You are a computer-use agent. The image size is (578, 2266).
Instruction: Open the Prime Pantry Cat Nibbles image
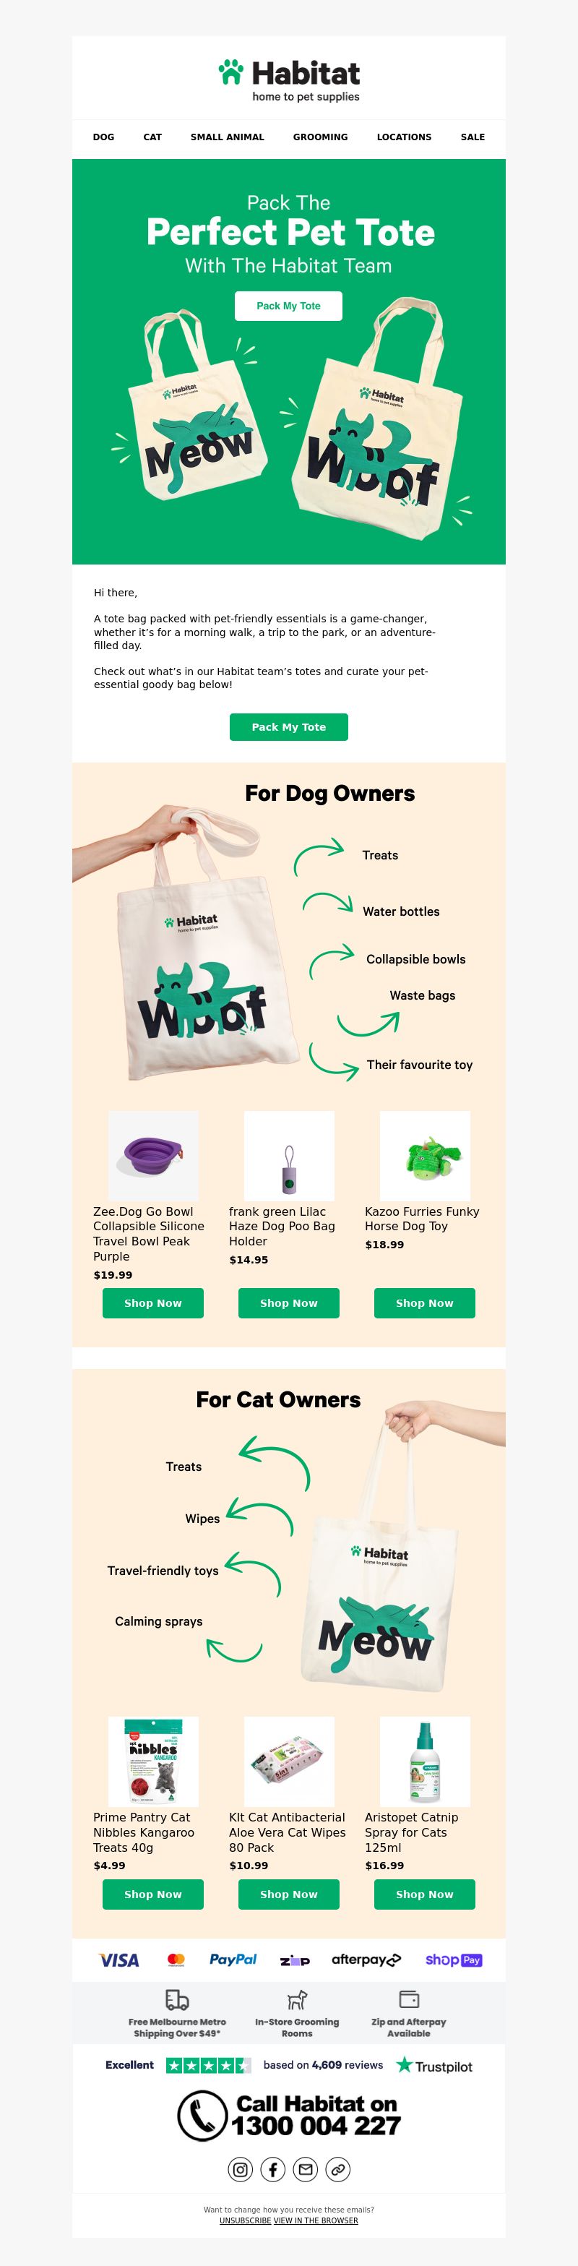pyautogui.click(x=153, y=1761)
